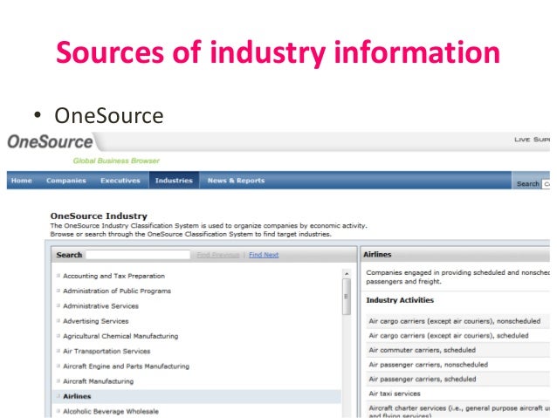Screen dimensions: 557x418
Task: Select Accounting and Tax Preparation industry
Action: click(113, 276)
